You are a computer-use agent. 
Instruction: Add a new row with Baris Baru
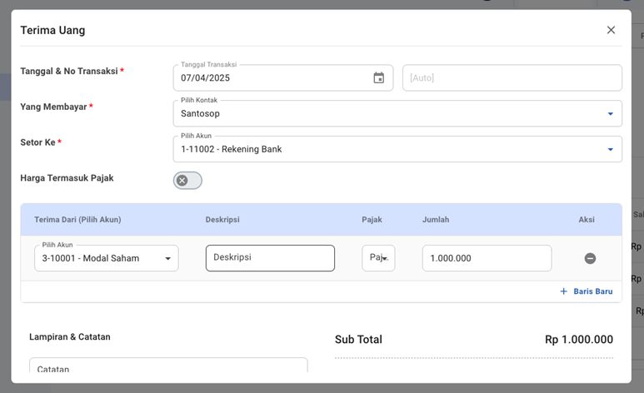pos(592,291)
